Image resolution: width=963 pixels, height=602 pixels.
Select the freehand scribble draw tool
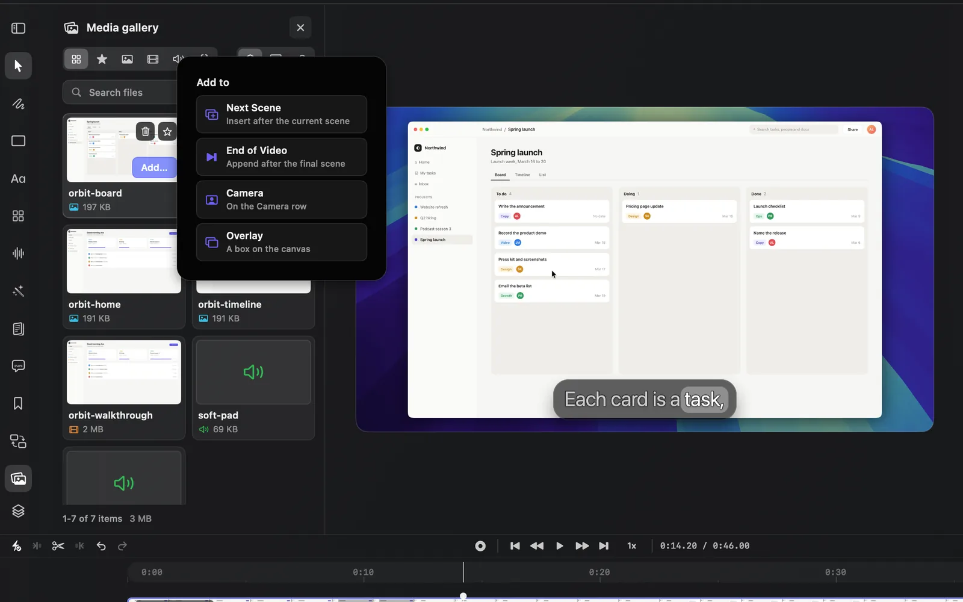coord(18,104)
